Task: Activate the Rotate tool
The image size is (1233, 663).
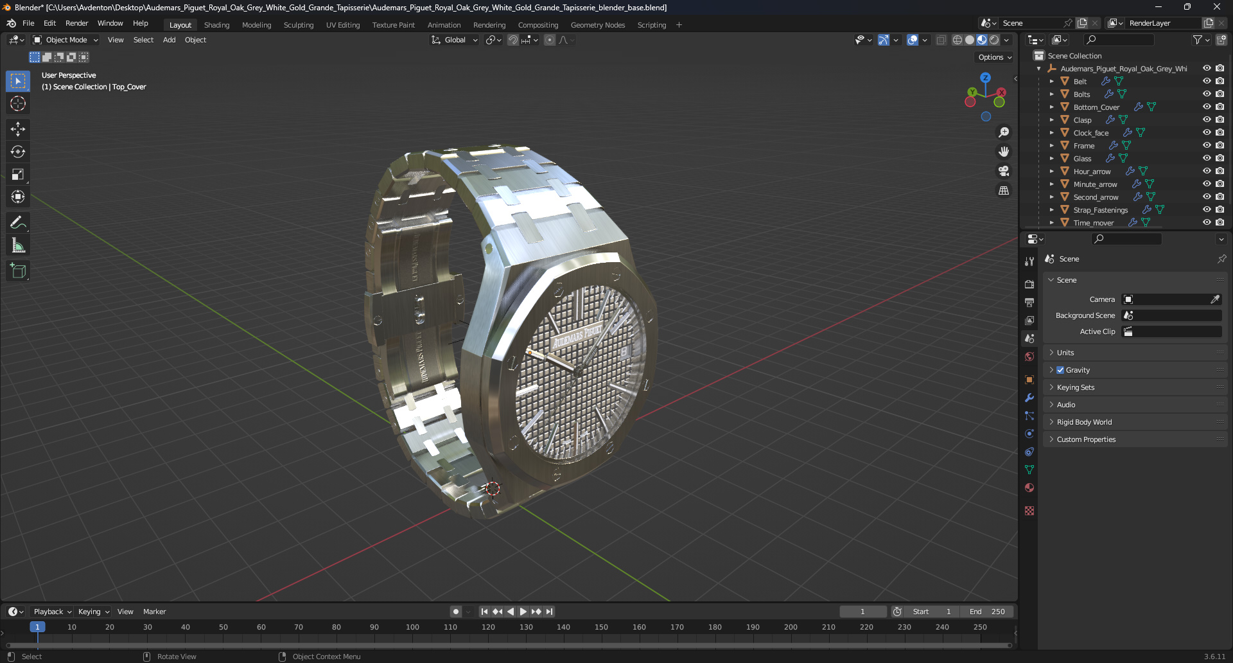Action: tap(18, 152)
